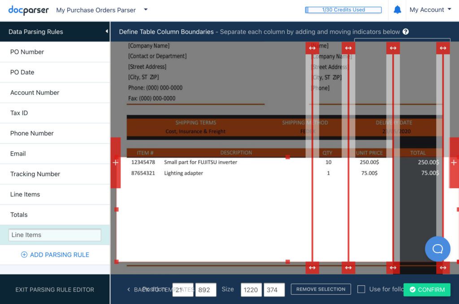Image resolution: width=459 pixels, height=304 pixels.
Task: Click the third top column boundary arrow handle
Action: point(393,48)
